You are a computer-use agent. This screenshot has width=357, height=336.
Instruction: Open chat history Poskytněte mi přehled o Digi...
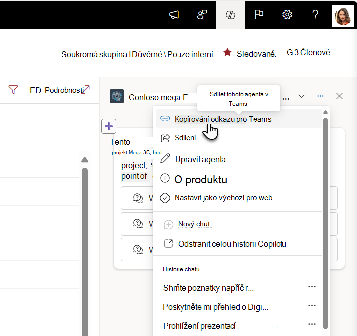(x=215, y=307)
